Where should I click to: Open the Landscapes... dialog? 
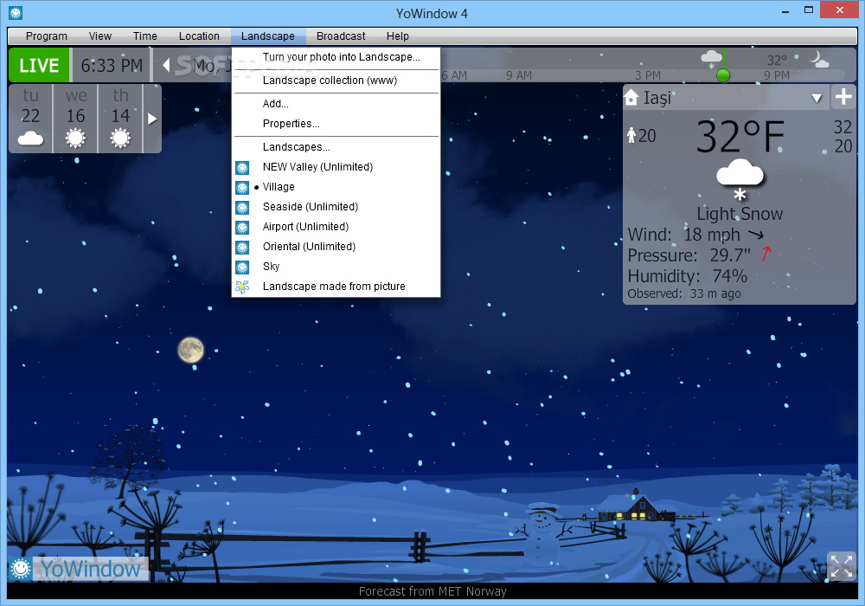click(x=336, y=147)
